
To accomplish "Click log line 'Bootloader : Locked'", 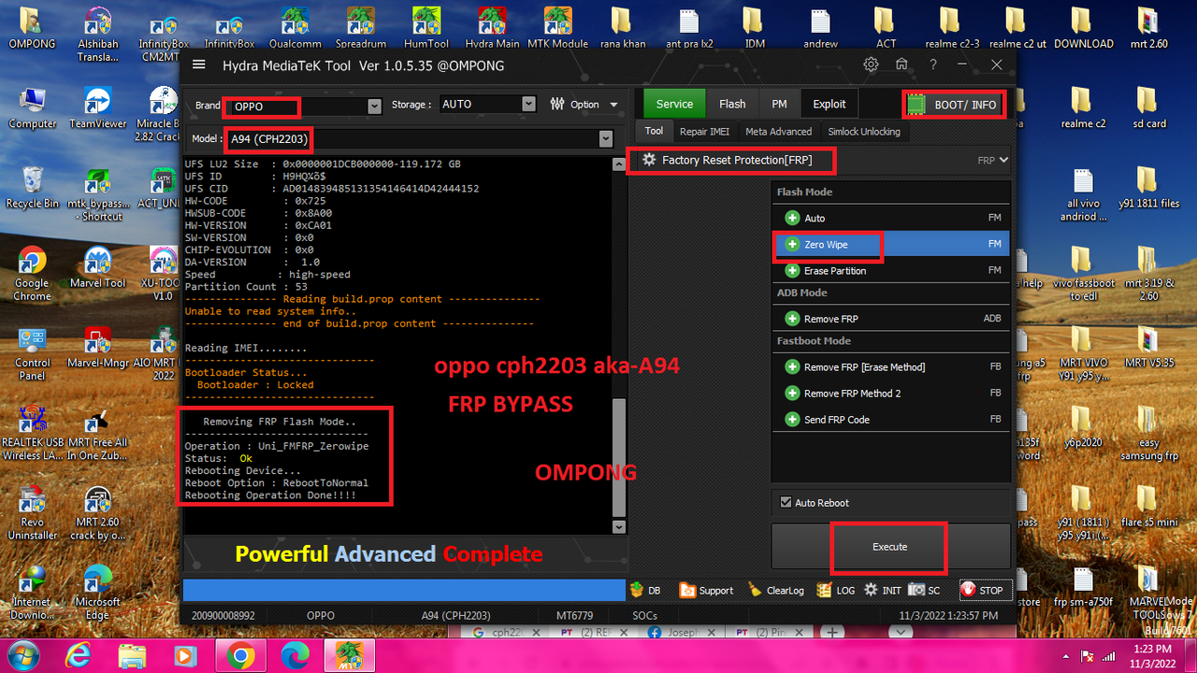I will [x=255, y=384].
